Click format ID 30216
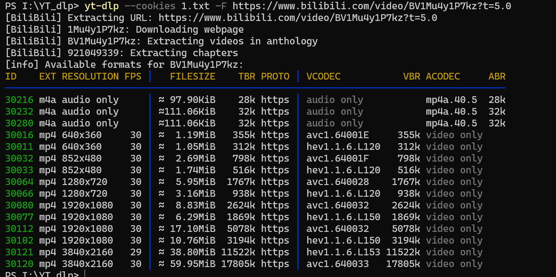Image resolution: width=556 pixels, height=277 pixels. (19, 100)
